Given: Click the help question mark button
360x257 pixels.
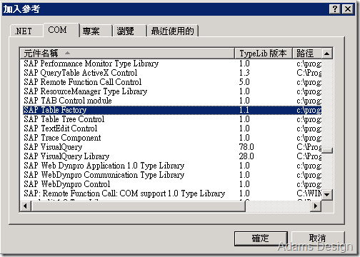Looking at the screenshot, I should point(335,9).
